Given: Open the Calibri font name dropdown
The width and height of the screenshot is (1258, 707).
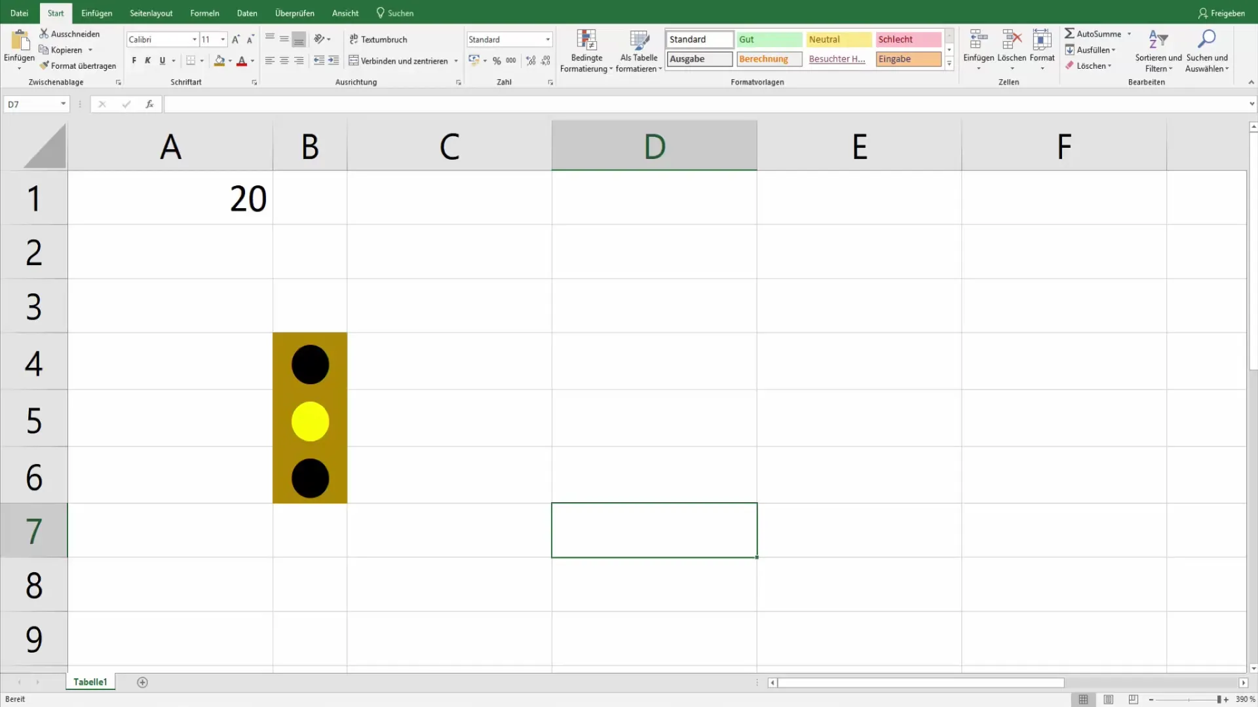Looking at the screenshot, I should pyautogui.click(x=195, y=39).
